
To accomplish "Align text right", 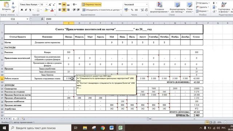I will coord(68,10).
